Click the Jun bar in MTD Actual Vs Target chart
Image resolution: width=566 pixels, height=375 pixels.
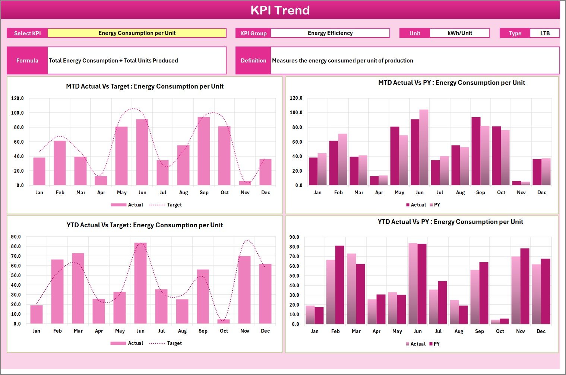click(x=142, y=153)
